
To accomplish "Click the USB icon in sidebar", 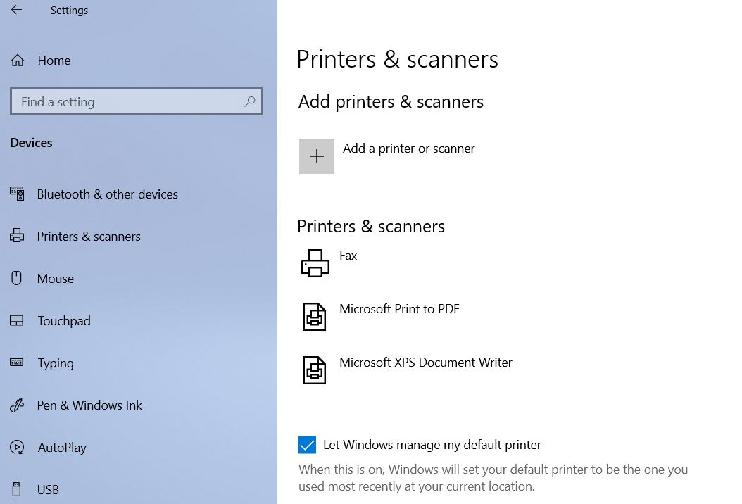I will tap(17, 489).
